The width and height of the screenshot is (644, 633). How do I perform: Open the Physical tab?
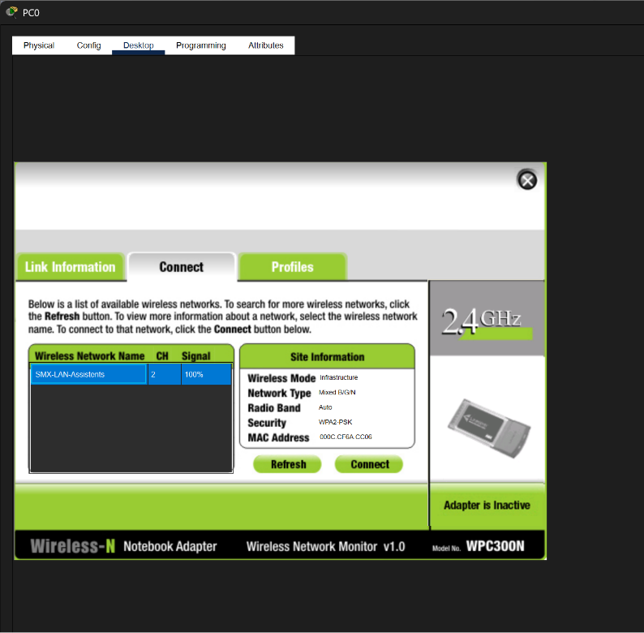[39, 45]
